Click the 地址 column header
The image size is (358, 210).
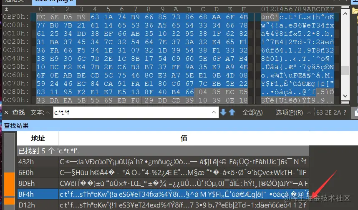[38, 138]
